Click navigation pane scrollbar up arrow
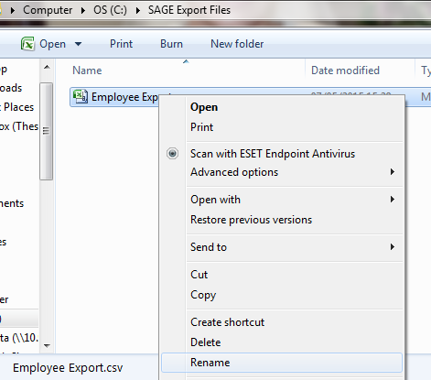The height and width of the screenshot is (380, 431). click(47, 67)
